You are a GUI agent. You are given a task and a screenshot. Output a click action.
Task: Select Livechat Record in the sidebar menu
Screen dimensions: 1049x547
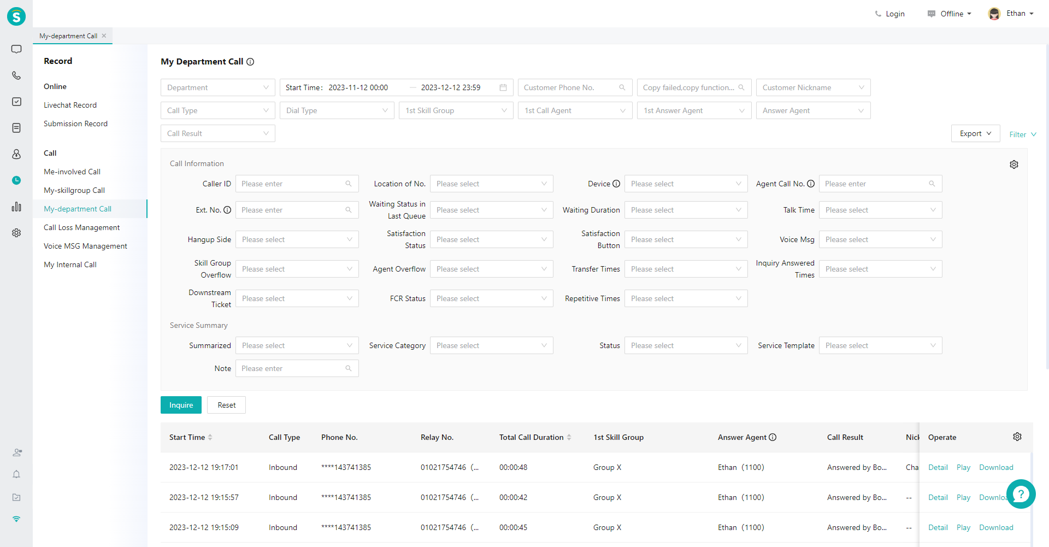click(x=70, y=105)
